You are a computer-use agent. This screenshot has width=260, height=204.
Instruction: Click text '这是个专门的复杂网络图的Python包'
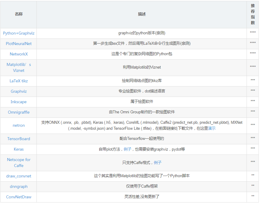coord(142,54)
